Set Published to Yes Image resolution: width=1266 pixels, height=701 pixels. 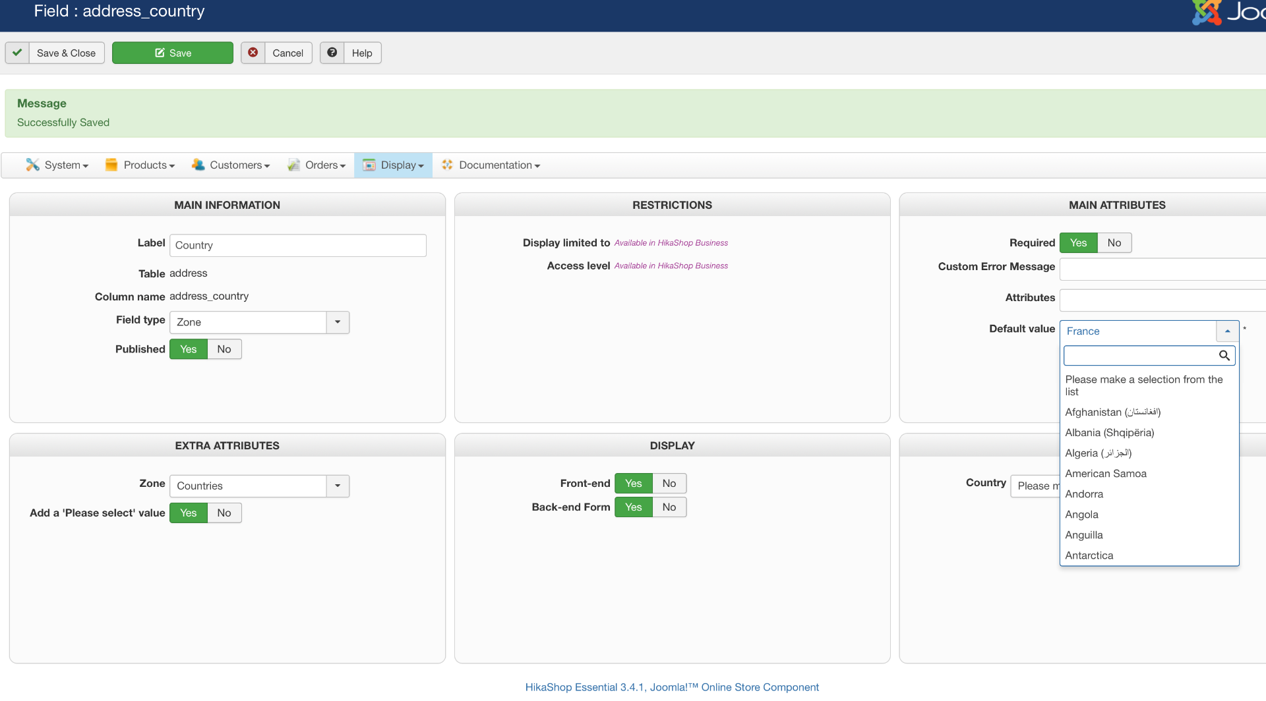[189, 349]
